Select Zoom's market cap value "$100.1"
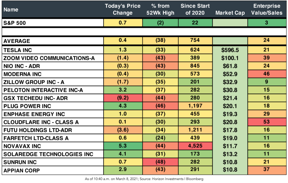 click(230, 58)
